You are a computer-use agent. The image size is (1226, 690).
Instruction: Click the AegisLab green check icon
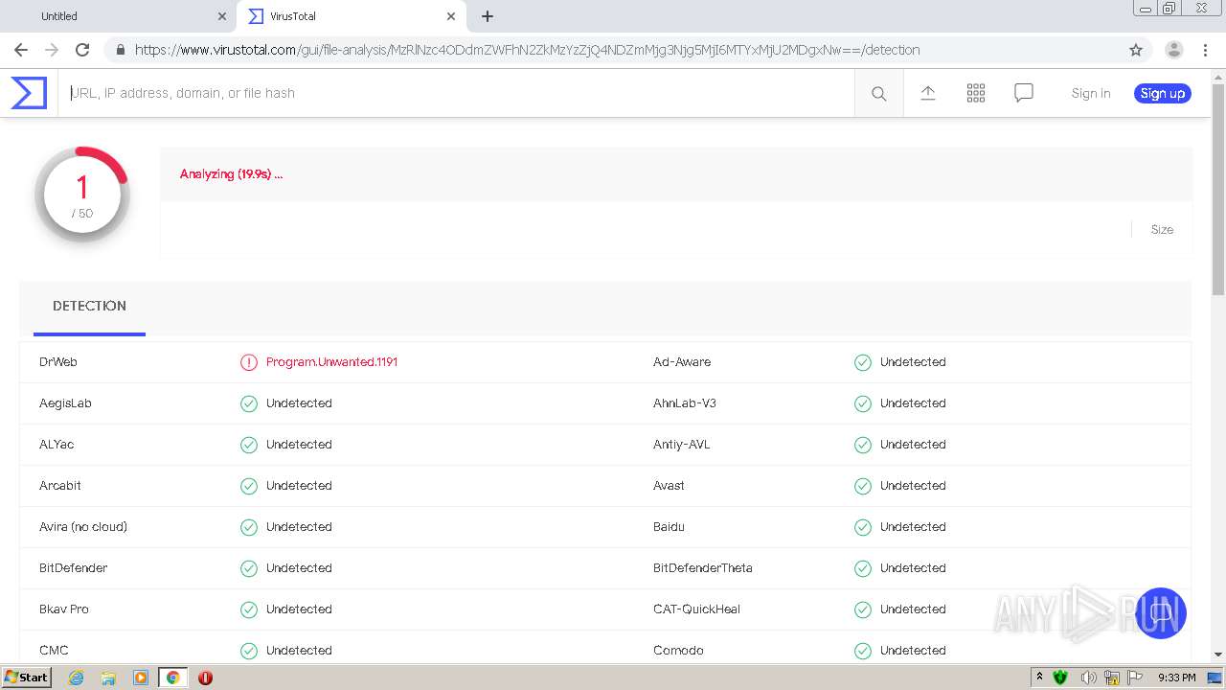(x=249, y=403)
